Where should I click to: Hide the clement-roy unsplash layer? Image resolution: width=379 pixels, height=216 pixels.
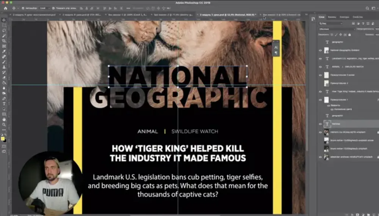click(320, 132)
